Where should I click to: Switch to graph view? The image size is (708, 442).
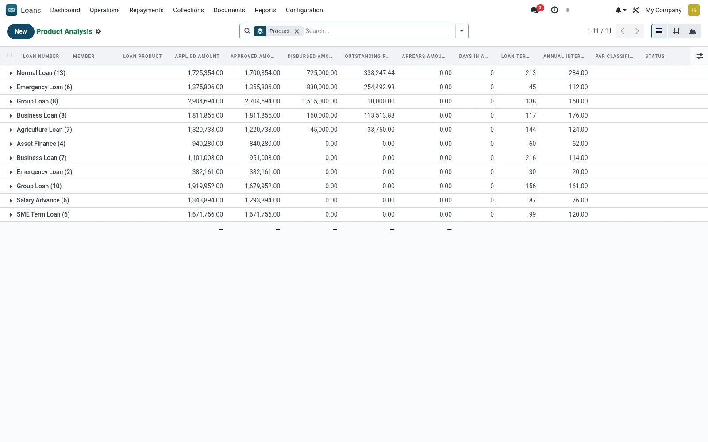693,31
